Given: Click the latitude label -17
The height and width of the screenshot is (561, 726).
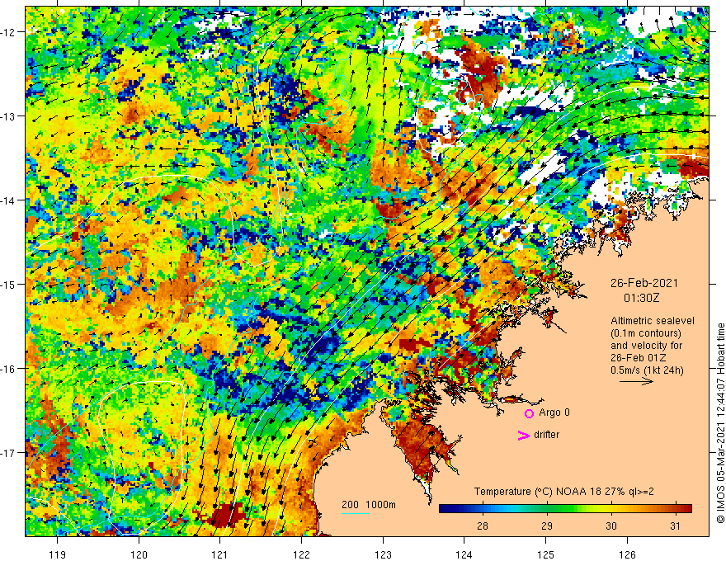Looking at the screenshot, I should (7, 453).
